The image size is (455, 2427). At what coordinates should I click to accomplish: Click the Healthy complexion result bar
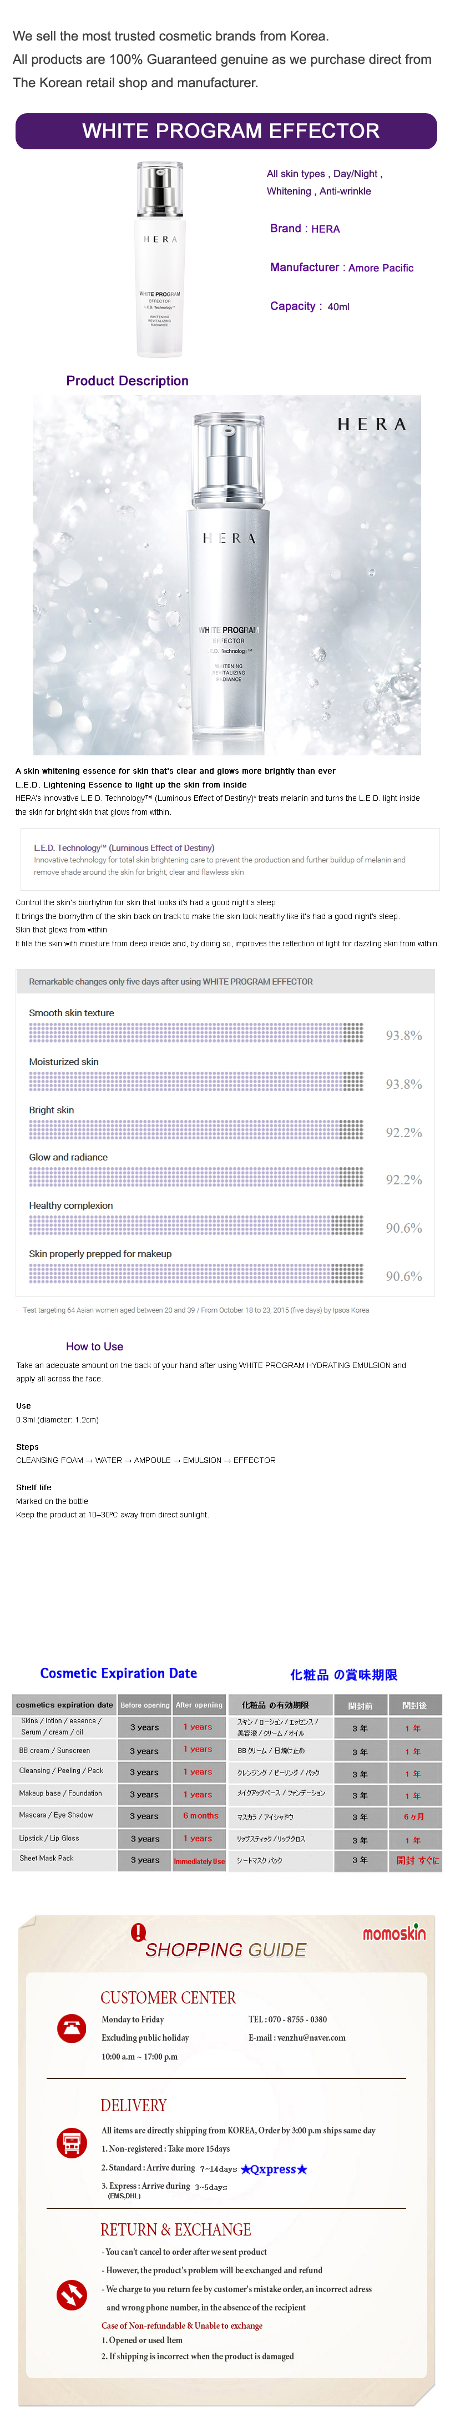pos(195,1225)
